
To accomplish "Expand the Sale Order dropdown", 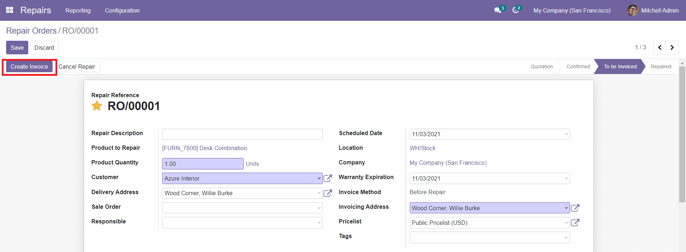I will point(319,208).
